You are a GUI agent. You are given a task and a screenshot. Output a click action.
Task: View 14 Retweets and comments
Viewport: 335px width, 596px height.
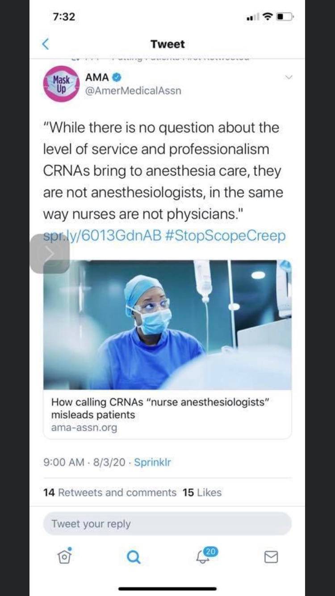[110, 492]
